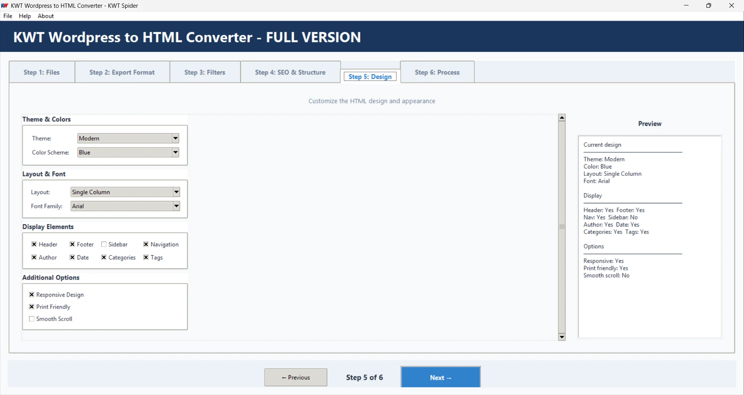Click 'Categories: Yes Tags: Yes' preview line
Viewport: 744px width, 395px height.
(616, 232)
